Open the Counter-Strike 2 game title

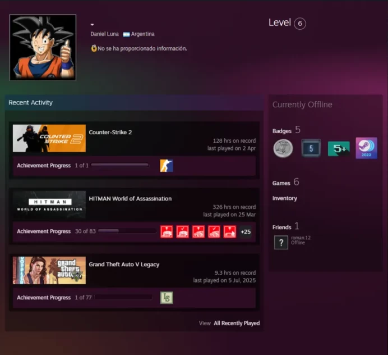110,132
